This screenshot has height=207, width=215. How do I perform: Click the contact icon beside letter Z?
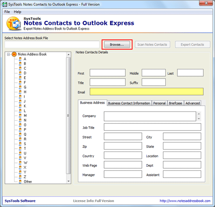tap(20, 177)
